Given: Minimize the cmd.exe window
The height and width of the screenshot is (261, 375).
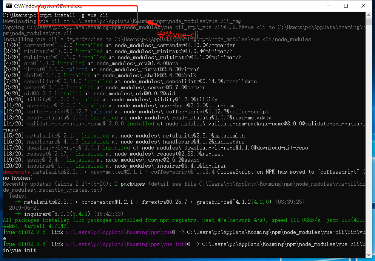Looking at the screenshot, I should point(329,6).
